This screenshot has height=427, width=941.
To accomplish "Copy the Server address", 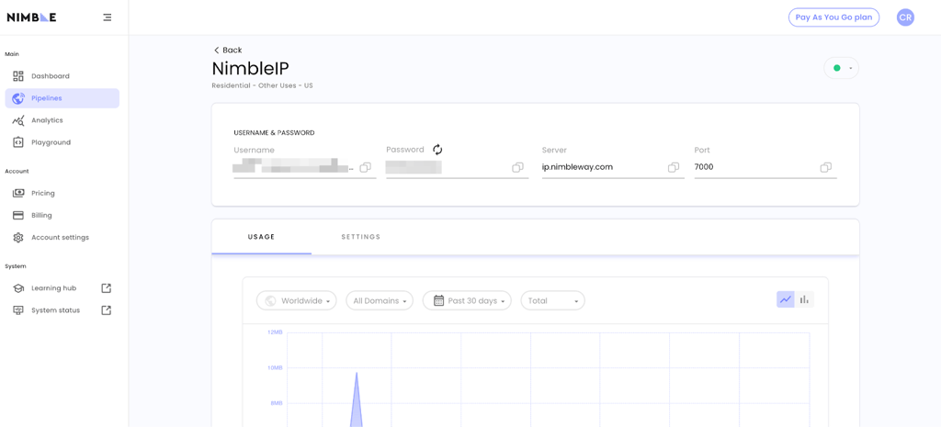I will point(674,167).
